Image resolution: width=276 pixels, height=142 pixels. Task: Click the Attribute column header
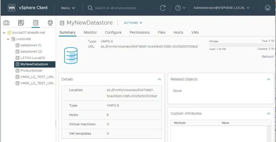195,123
